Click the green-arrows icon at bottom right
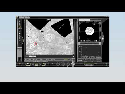 pyautogui.click(x=106, y=64)
